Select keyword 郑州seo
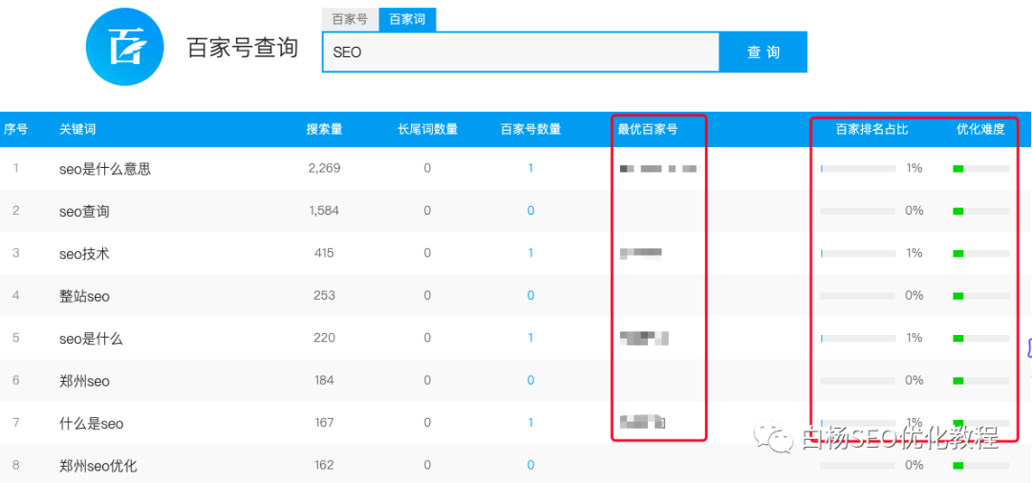1032x483 pixels. click(84, 381)
